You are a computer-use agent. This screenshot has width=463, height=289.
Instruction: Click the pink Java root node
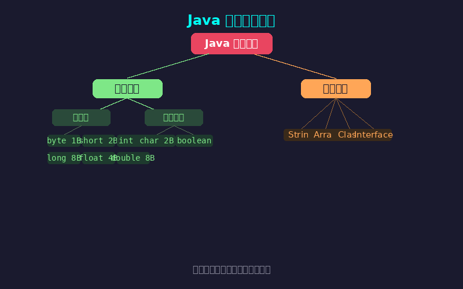coord(231,44)
